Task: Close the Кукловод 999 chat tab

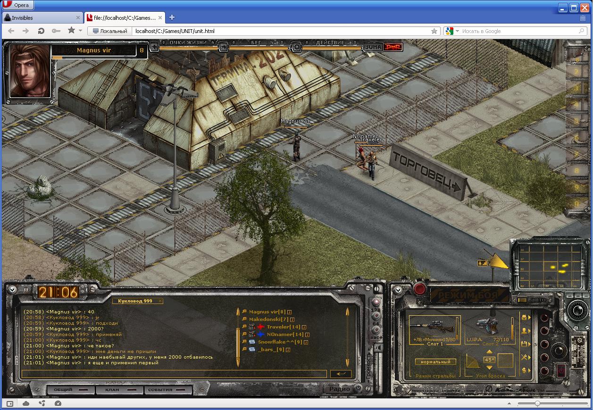Action: [x=160, y=301]
